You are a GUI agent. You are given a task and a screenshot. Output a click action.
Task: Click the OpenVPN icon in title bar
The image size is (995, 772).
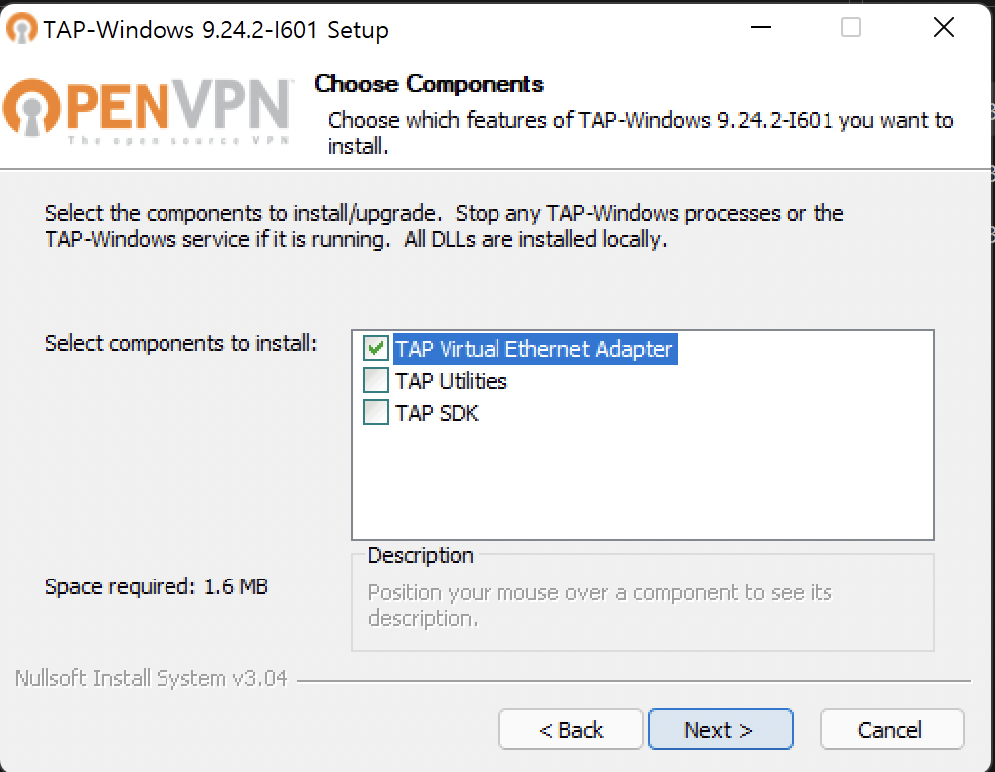click(x=22, y=28)
